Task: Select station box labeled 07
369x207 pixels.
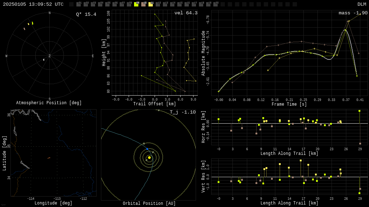Action: [122, 4]
